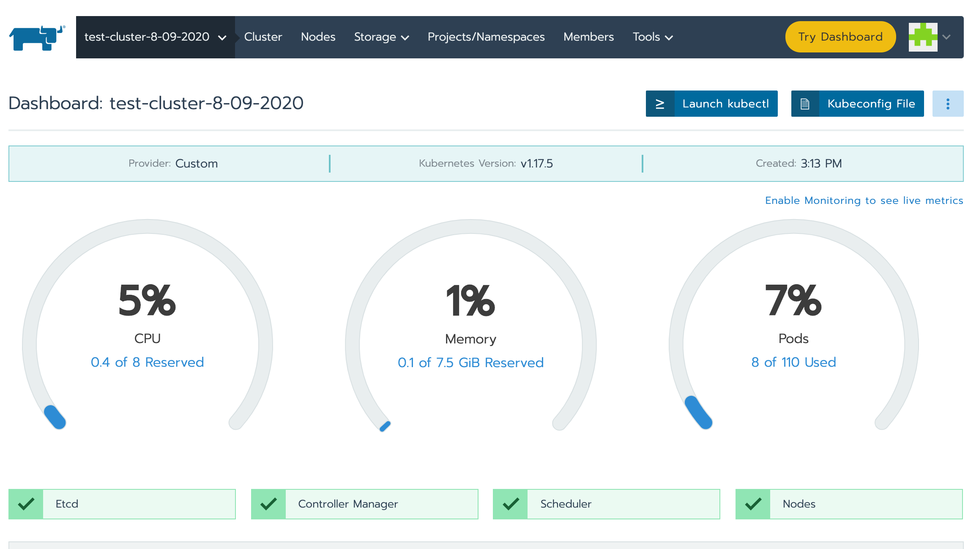Expand the user menu chevron

[x=946, y=37]
